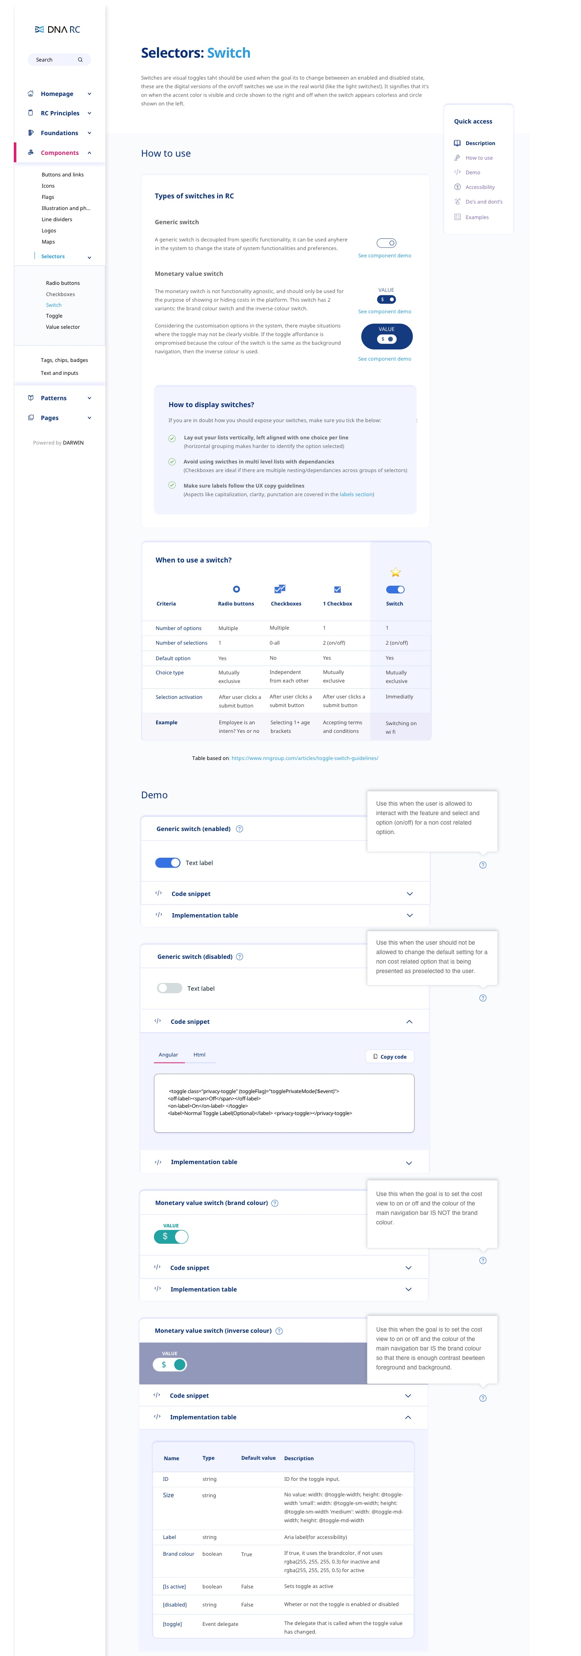This screenshot has width=581, height=1656.
Task: Click the How to use icon in Quick access
Action: point(457,158)
